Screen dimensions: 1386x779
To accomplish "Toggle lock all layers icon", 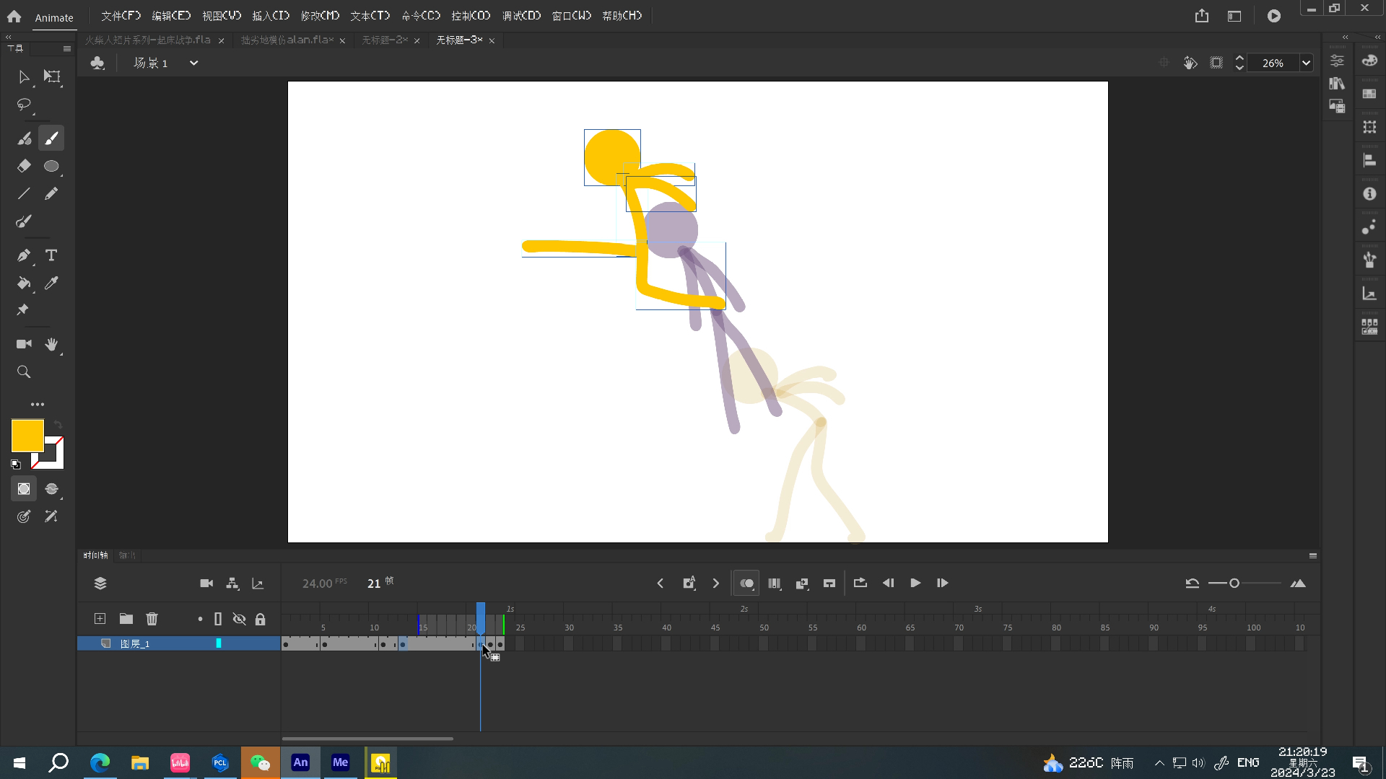I will [260, 619].
